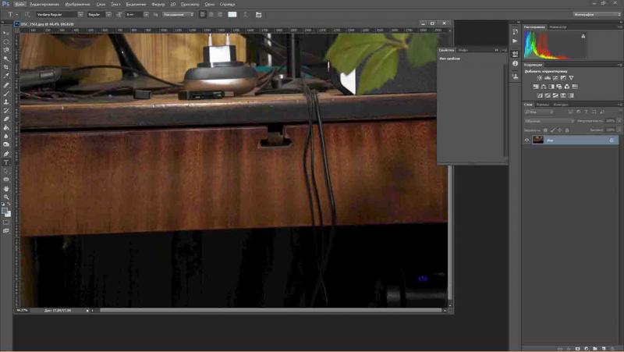
Task: Open the status bar info arrow
Action: click(x=87, y=311)
